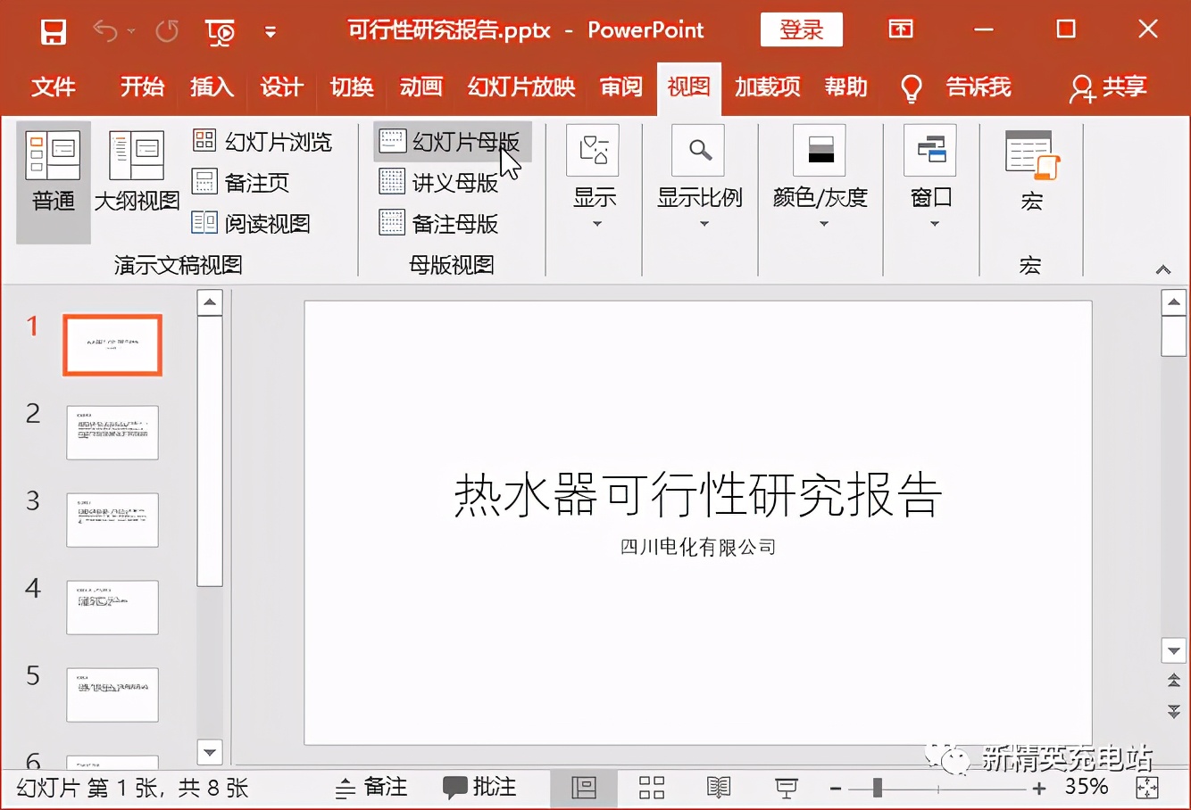Switch to the 动画 (Animations) ribbon tab
The height and width of the screenshot is (810, 1191).
point(421,87)
